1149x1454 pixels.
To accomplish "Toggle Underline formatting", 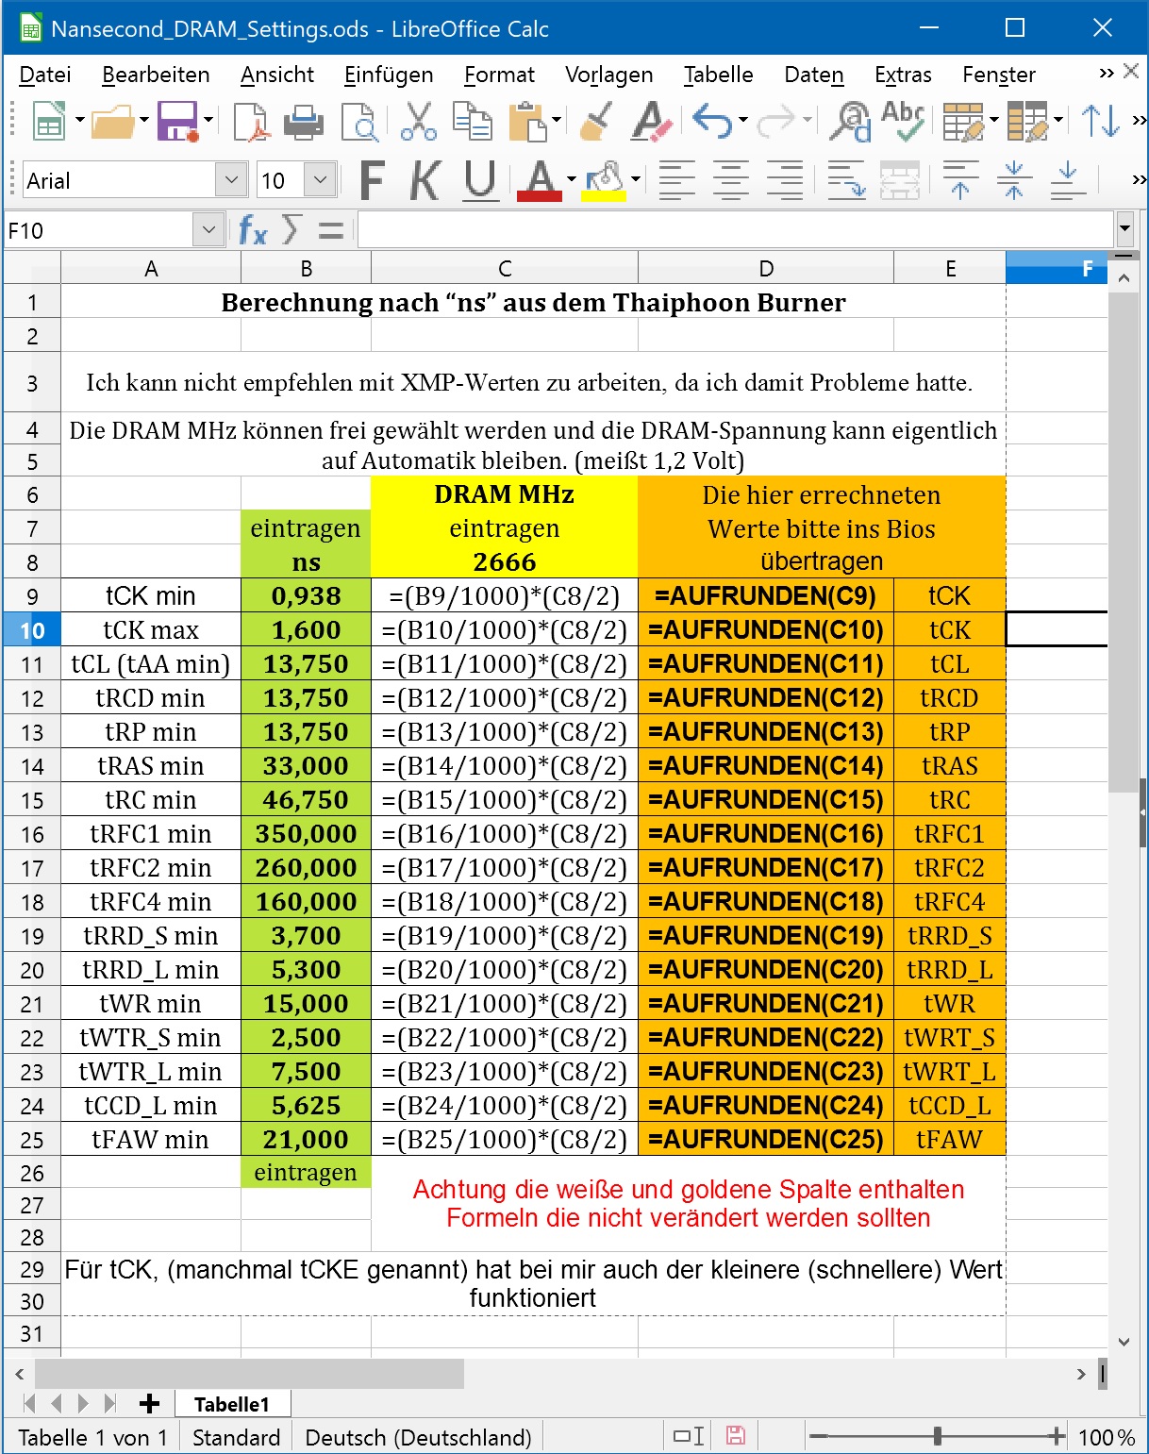I will click(x=480, y=180).
